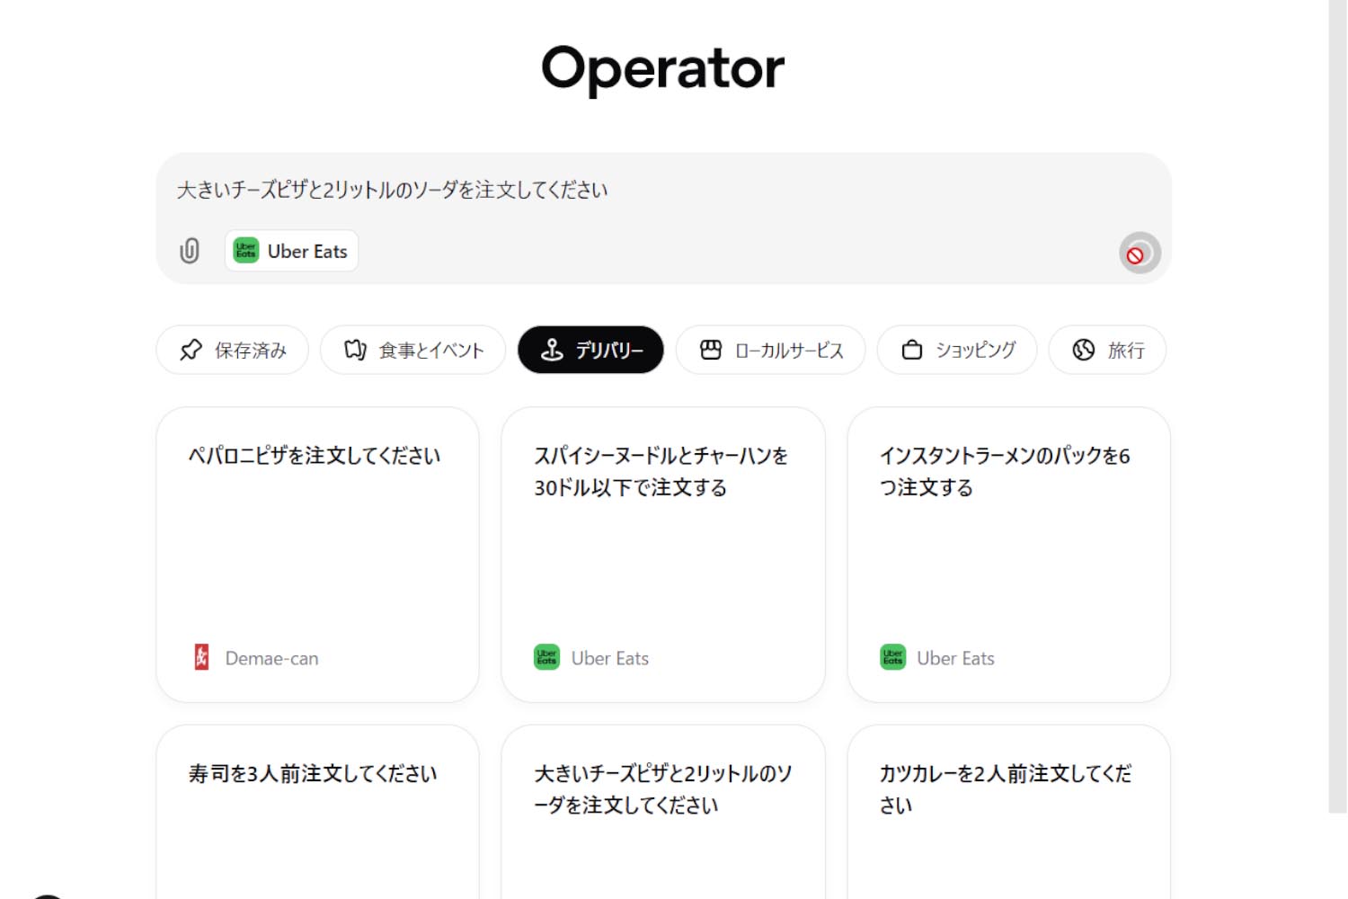Click the red stop button in the input bar
Viewport: 1348px width, 899px height.
1138,253
